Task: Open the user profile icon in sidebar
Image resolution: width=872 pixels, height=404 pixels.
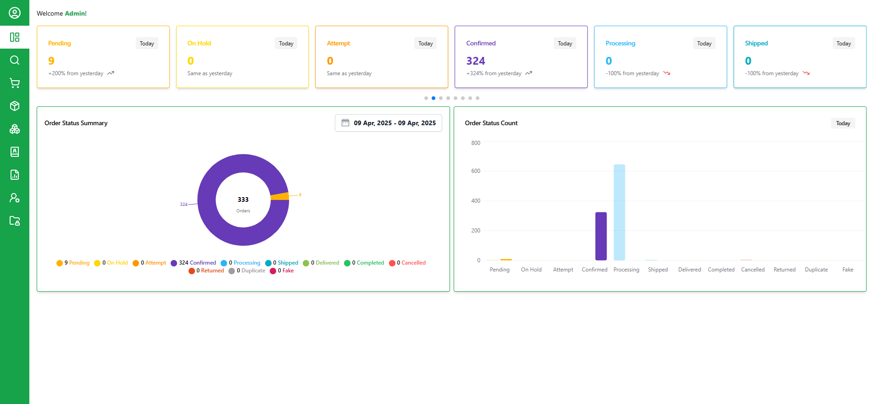Action: point(15,13)
